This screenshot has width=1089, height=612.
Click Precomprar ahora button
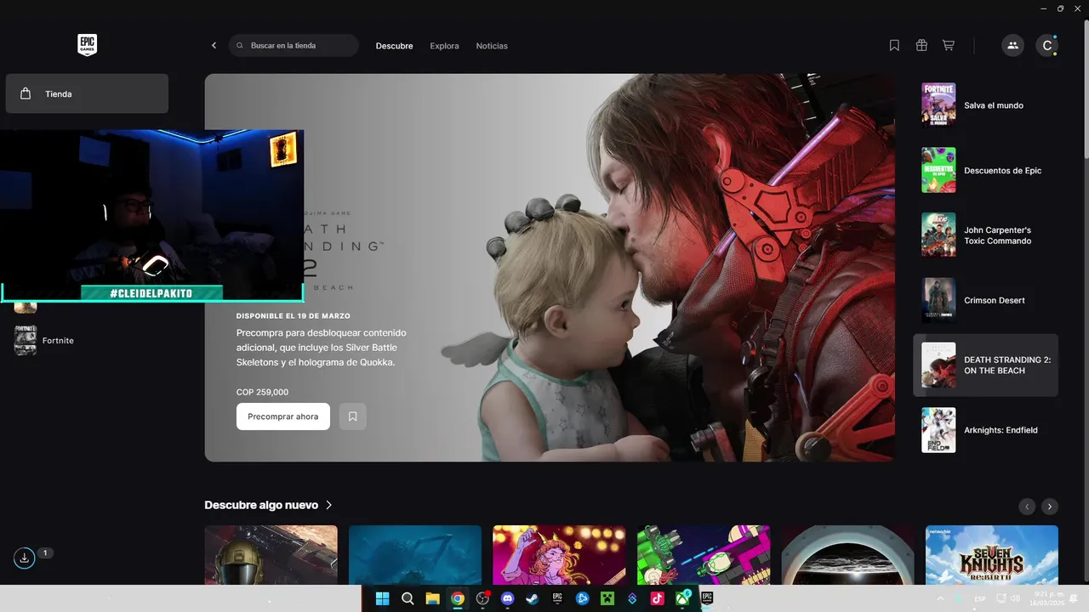[x=283, y=416]
